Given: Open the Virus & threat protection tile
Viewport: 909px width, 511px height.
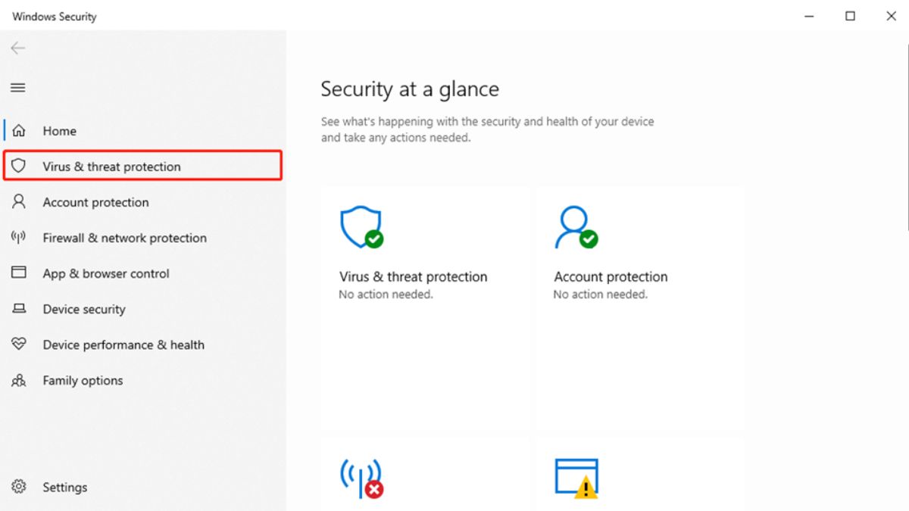Looking at the screenshot, I should point(424,308).
